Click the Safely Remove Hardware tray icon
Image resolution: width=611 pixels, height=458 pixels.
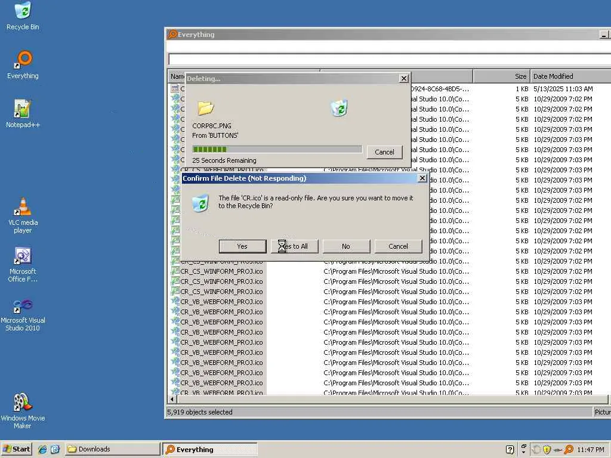(x=558, y=450)
